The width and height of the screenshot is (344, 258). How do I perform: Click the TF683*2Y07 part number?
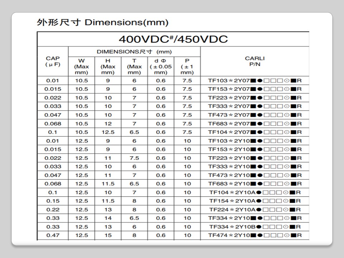tap(255, 124)
